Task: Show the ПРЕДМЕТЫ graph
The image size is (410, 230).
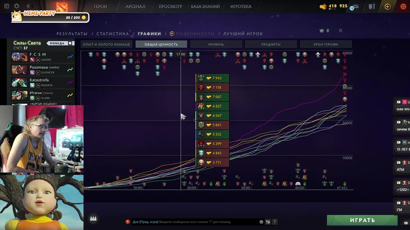Action: coord(271,44)
